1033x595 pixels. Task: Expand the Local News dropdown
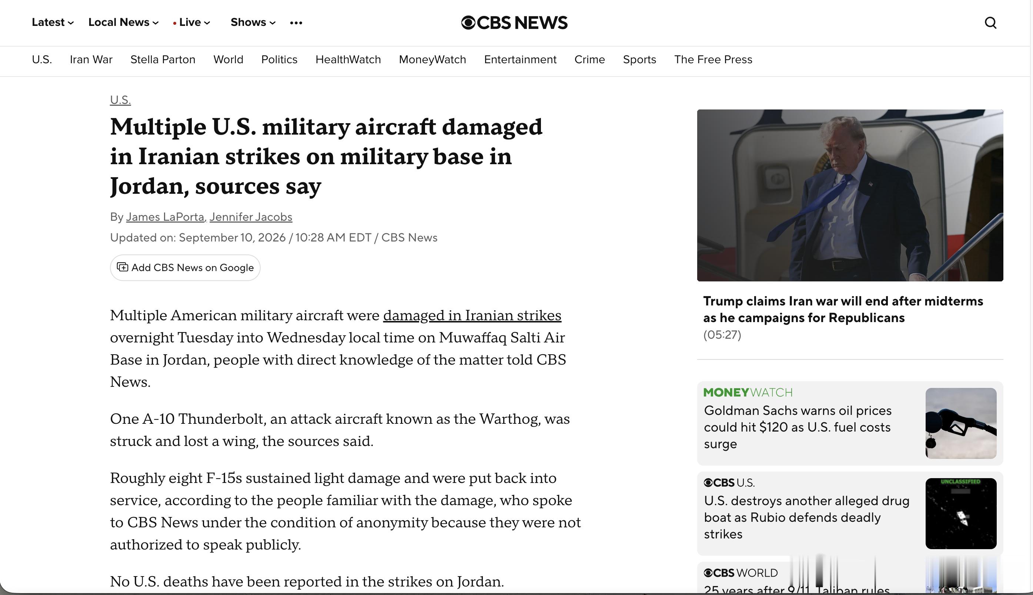click(x=124, y=23)
